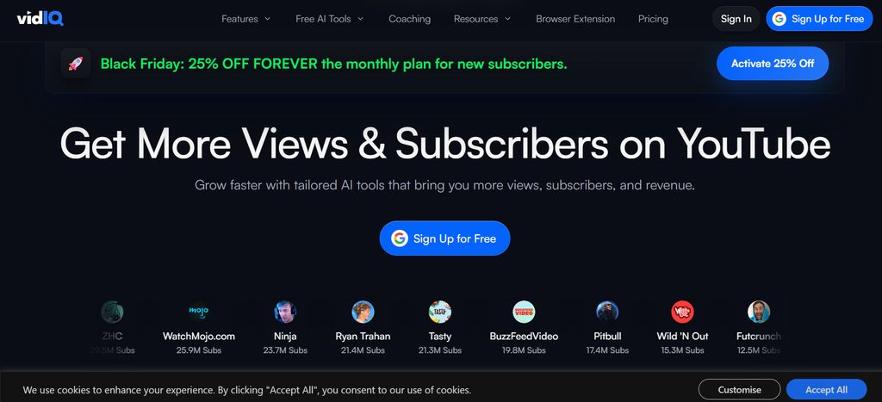Activate 25% Off Black Friday deal
The image size is (882, 402).
point(773,64)
